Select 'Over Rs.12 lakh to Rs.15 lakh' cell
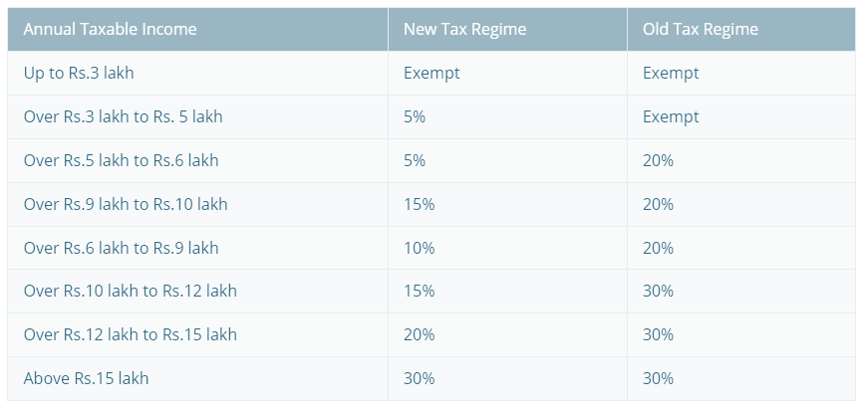867x412 pixels. (131, 335)
